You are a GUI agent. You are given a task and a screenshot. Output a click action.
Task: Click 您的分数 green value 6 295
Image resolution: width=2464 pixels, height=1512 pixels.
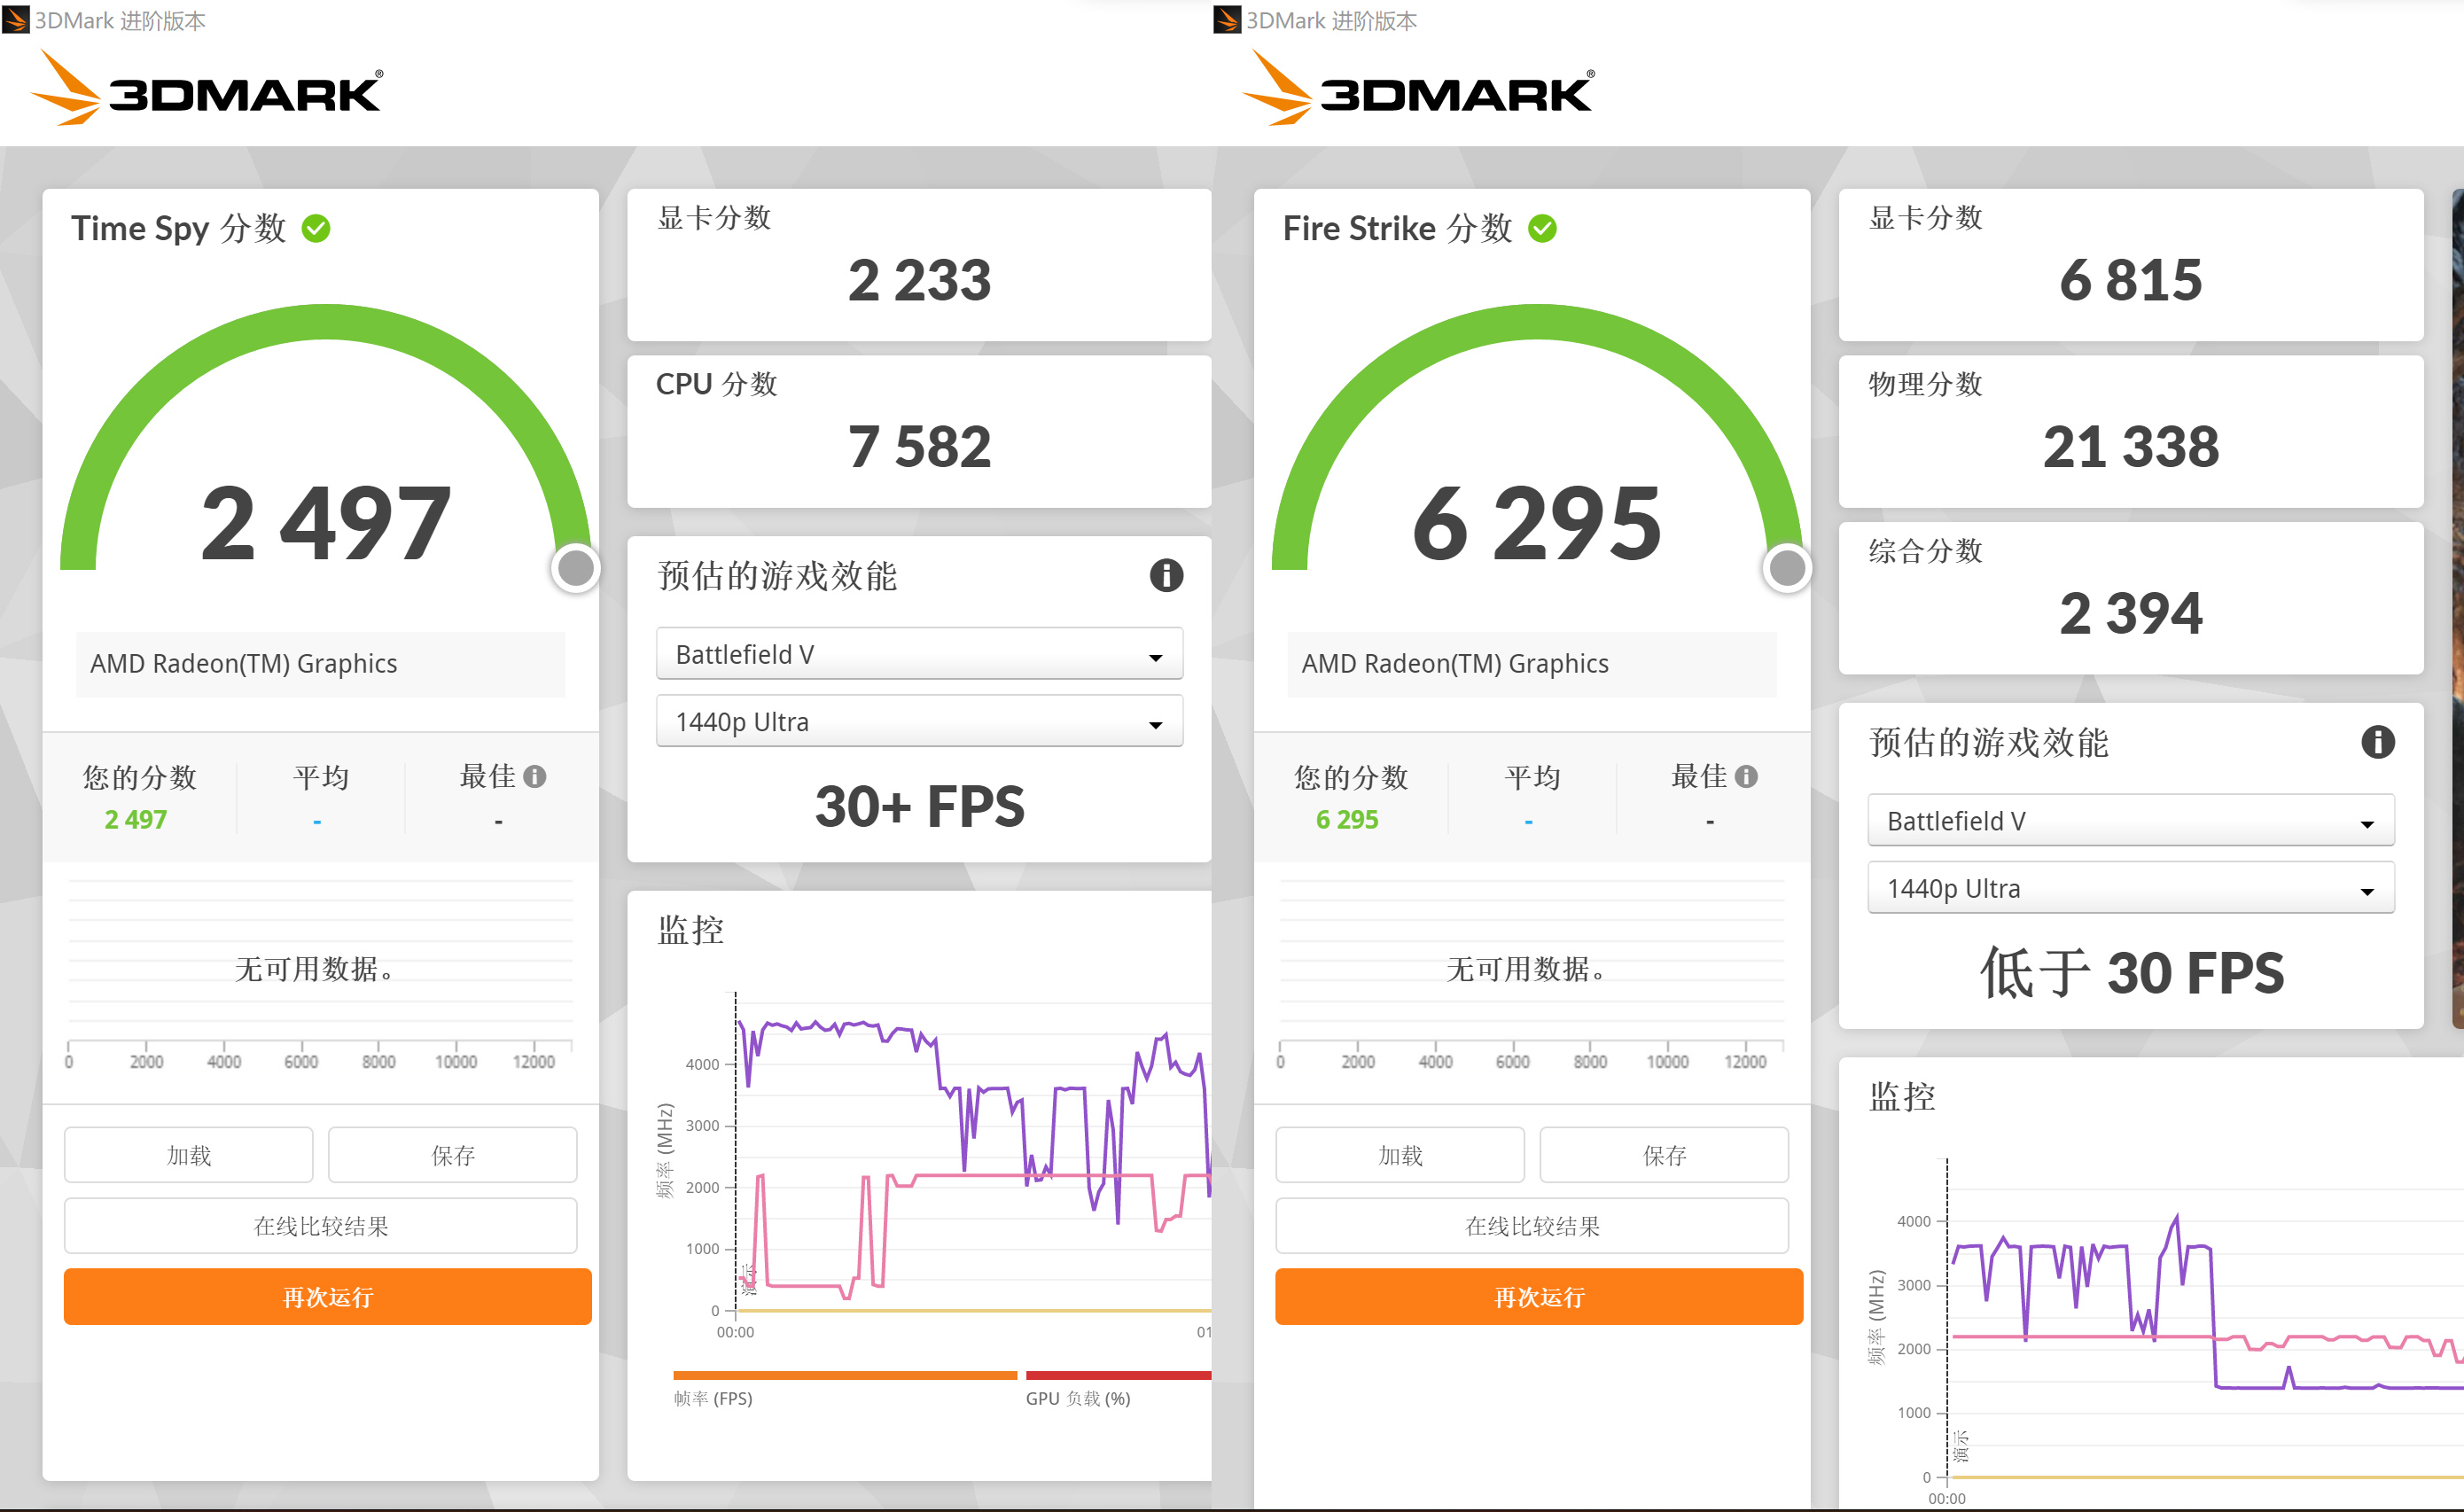(x=1347, y=820)
